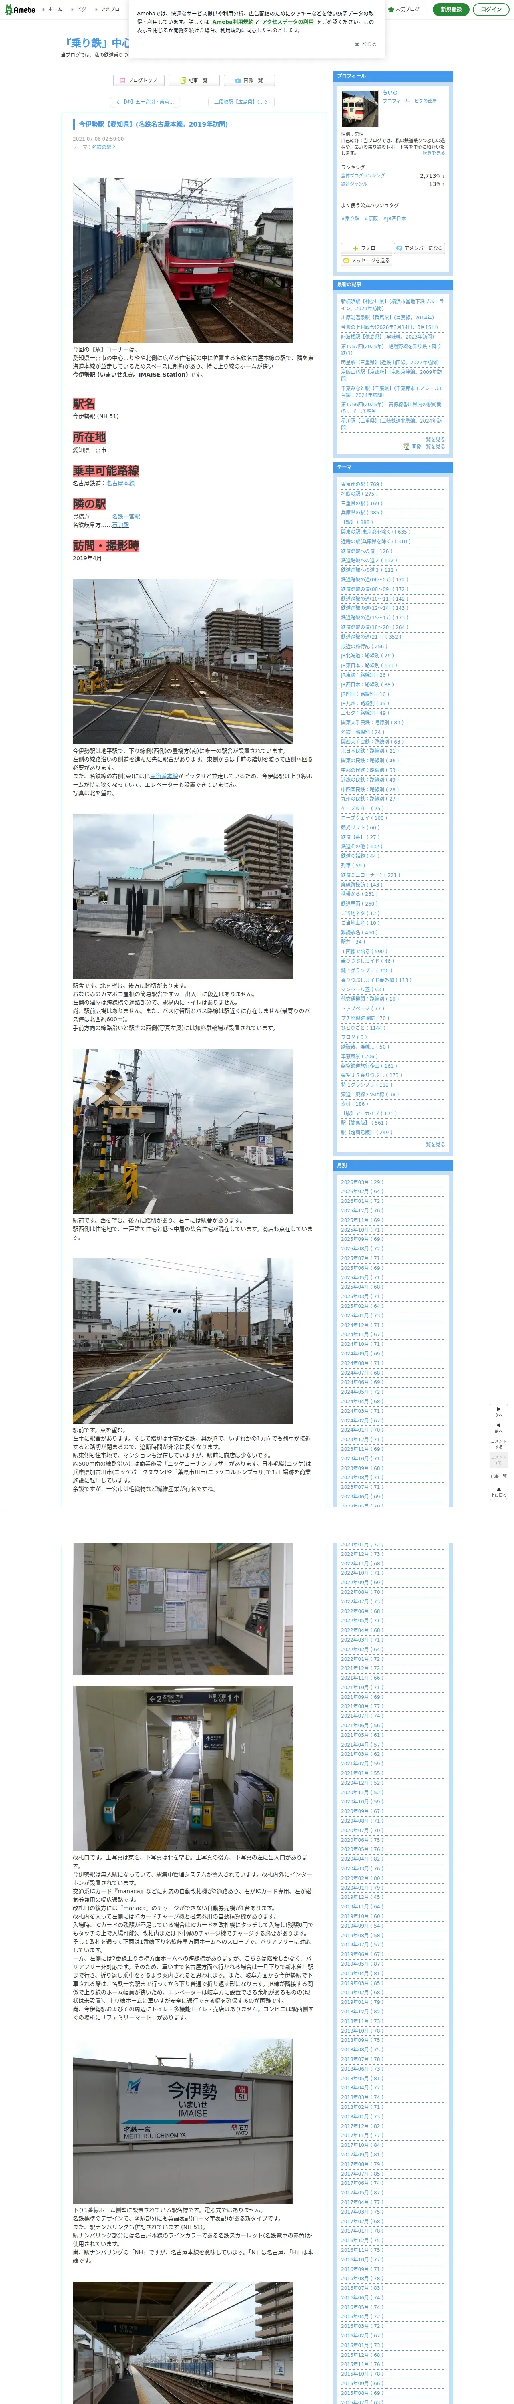The height and width of the screenshot is (2404, 514).
Task: Click the Ameba logo in header
Action: pyautogui.click(x=20, y=9)
